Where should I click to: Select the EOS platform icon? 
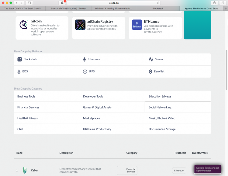click(x=19, y=71)
